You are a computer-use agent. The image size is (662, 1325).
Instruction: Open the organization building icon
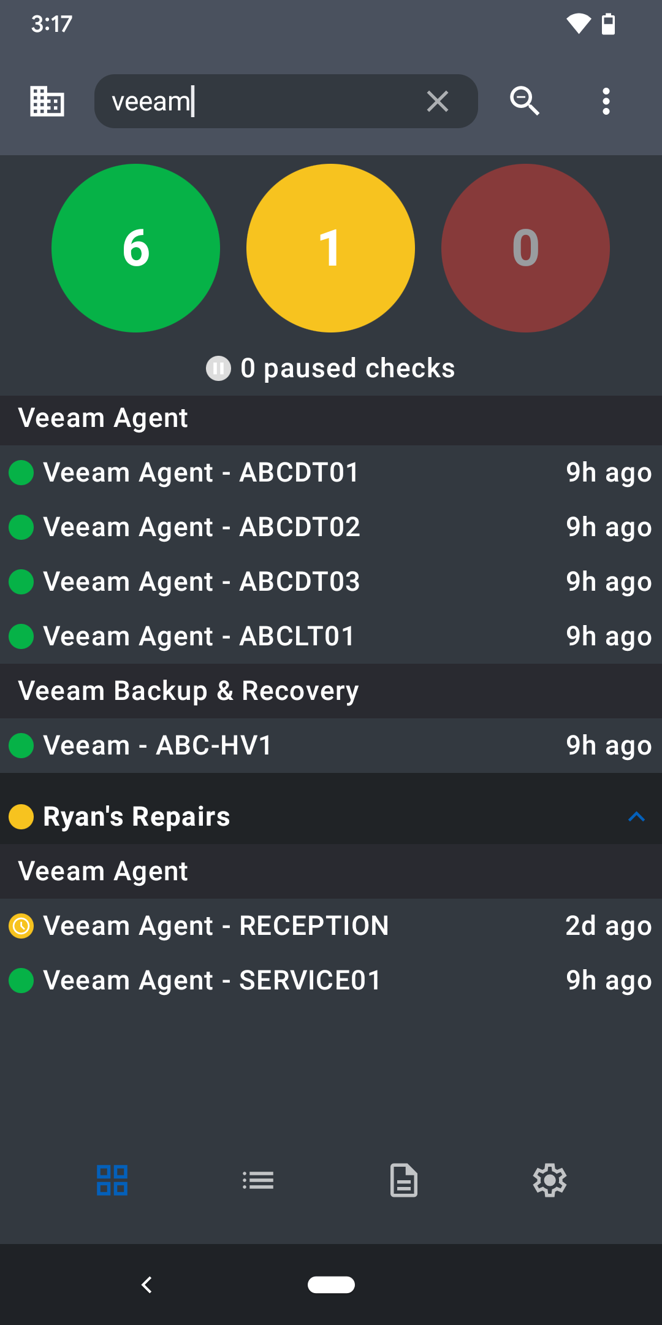point(47,101)
